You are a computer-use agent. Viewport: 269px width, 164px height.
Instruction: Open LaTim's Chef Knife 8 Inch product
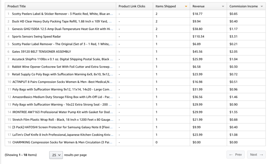pos(63,135)
